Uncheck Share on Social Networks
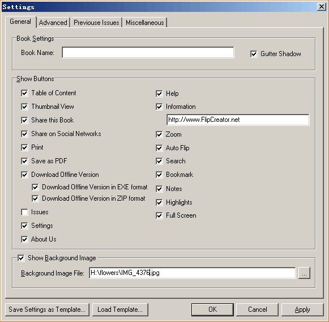The image size is (329, 322). tap(24, 134)
